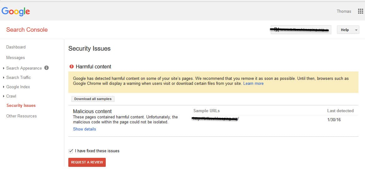
Task: Open Other Resources in sidebar
Action: click(22, 116)
